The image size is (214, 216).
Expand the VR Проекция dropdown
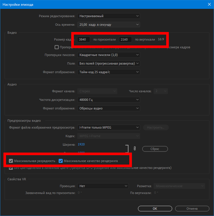click(103, 186)
